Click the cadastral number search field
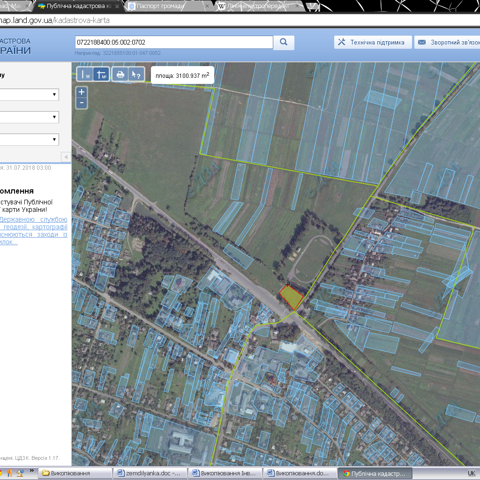 click(x=173, y=42)
